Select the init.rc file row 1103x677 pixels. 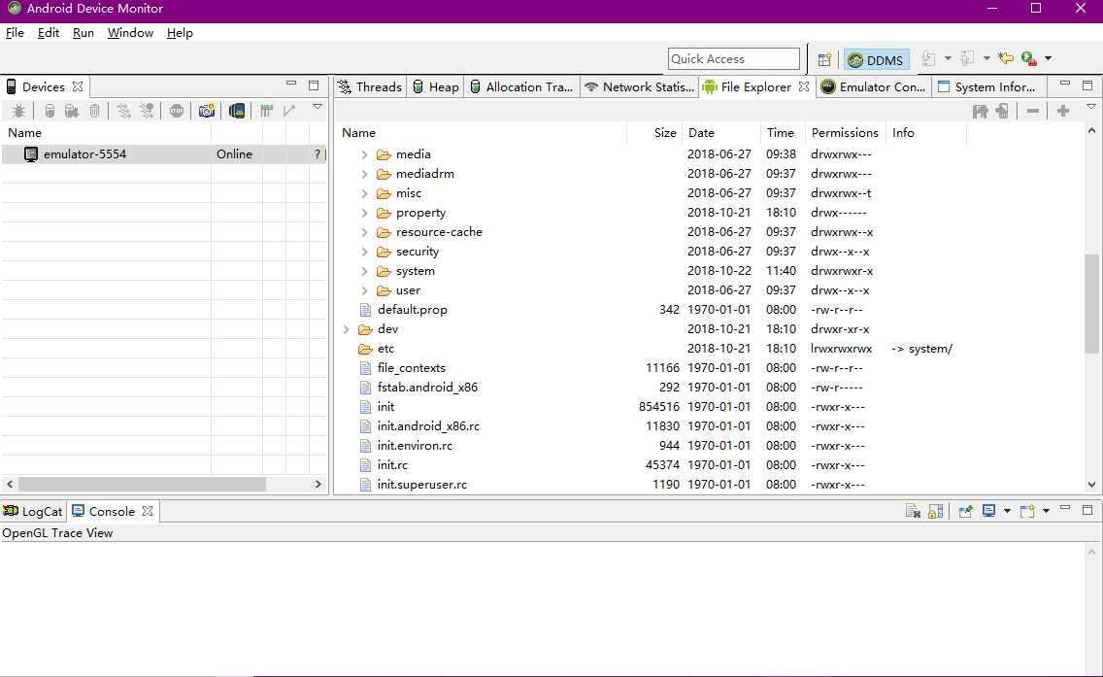(711, 464)
